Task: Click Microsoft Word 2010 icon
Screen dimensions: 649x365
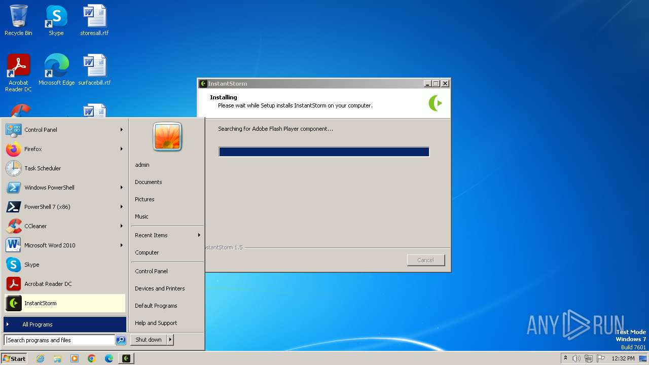Action: point(14,245)
